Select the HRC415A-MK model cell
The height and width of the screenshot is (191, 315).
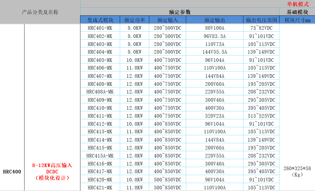point(100,155)
